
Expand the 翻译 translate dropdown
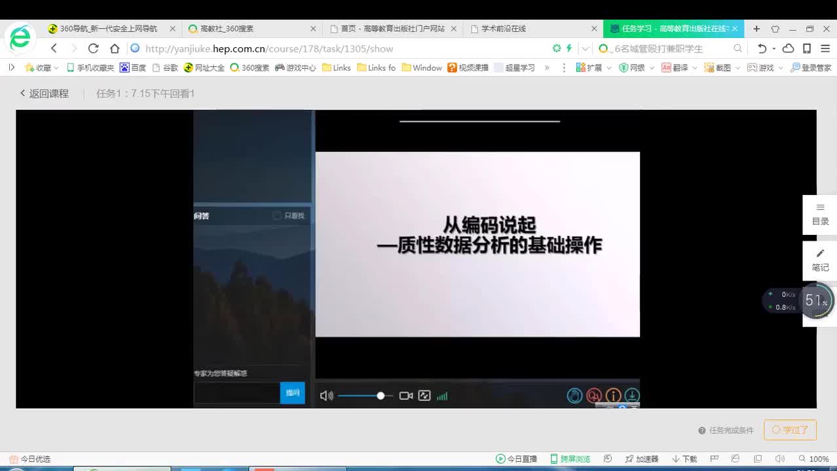[x=695, y=68]
